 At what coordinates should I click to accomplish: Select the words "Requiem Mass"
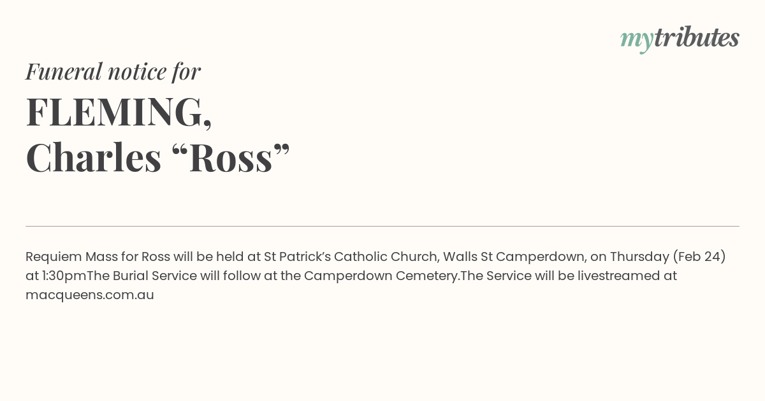(x=62, y=257)
